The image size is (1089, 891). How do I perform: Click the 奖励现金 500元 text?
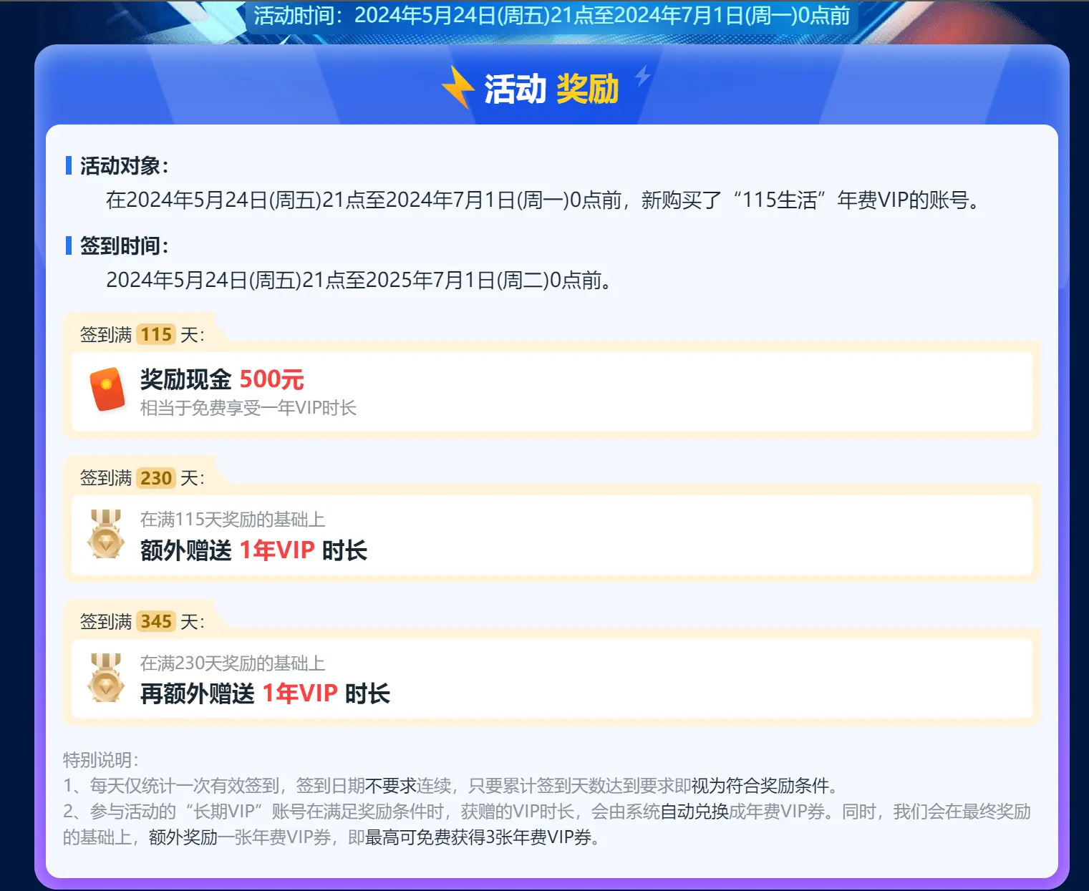222,379
